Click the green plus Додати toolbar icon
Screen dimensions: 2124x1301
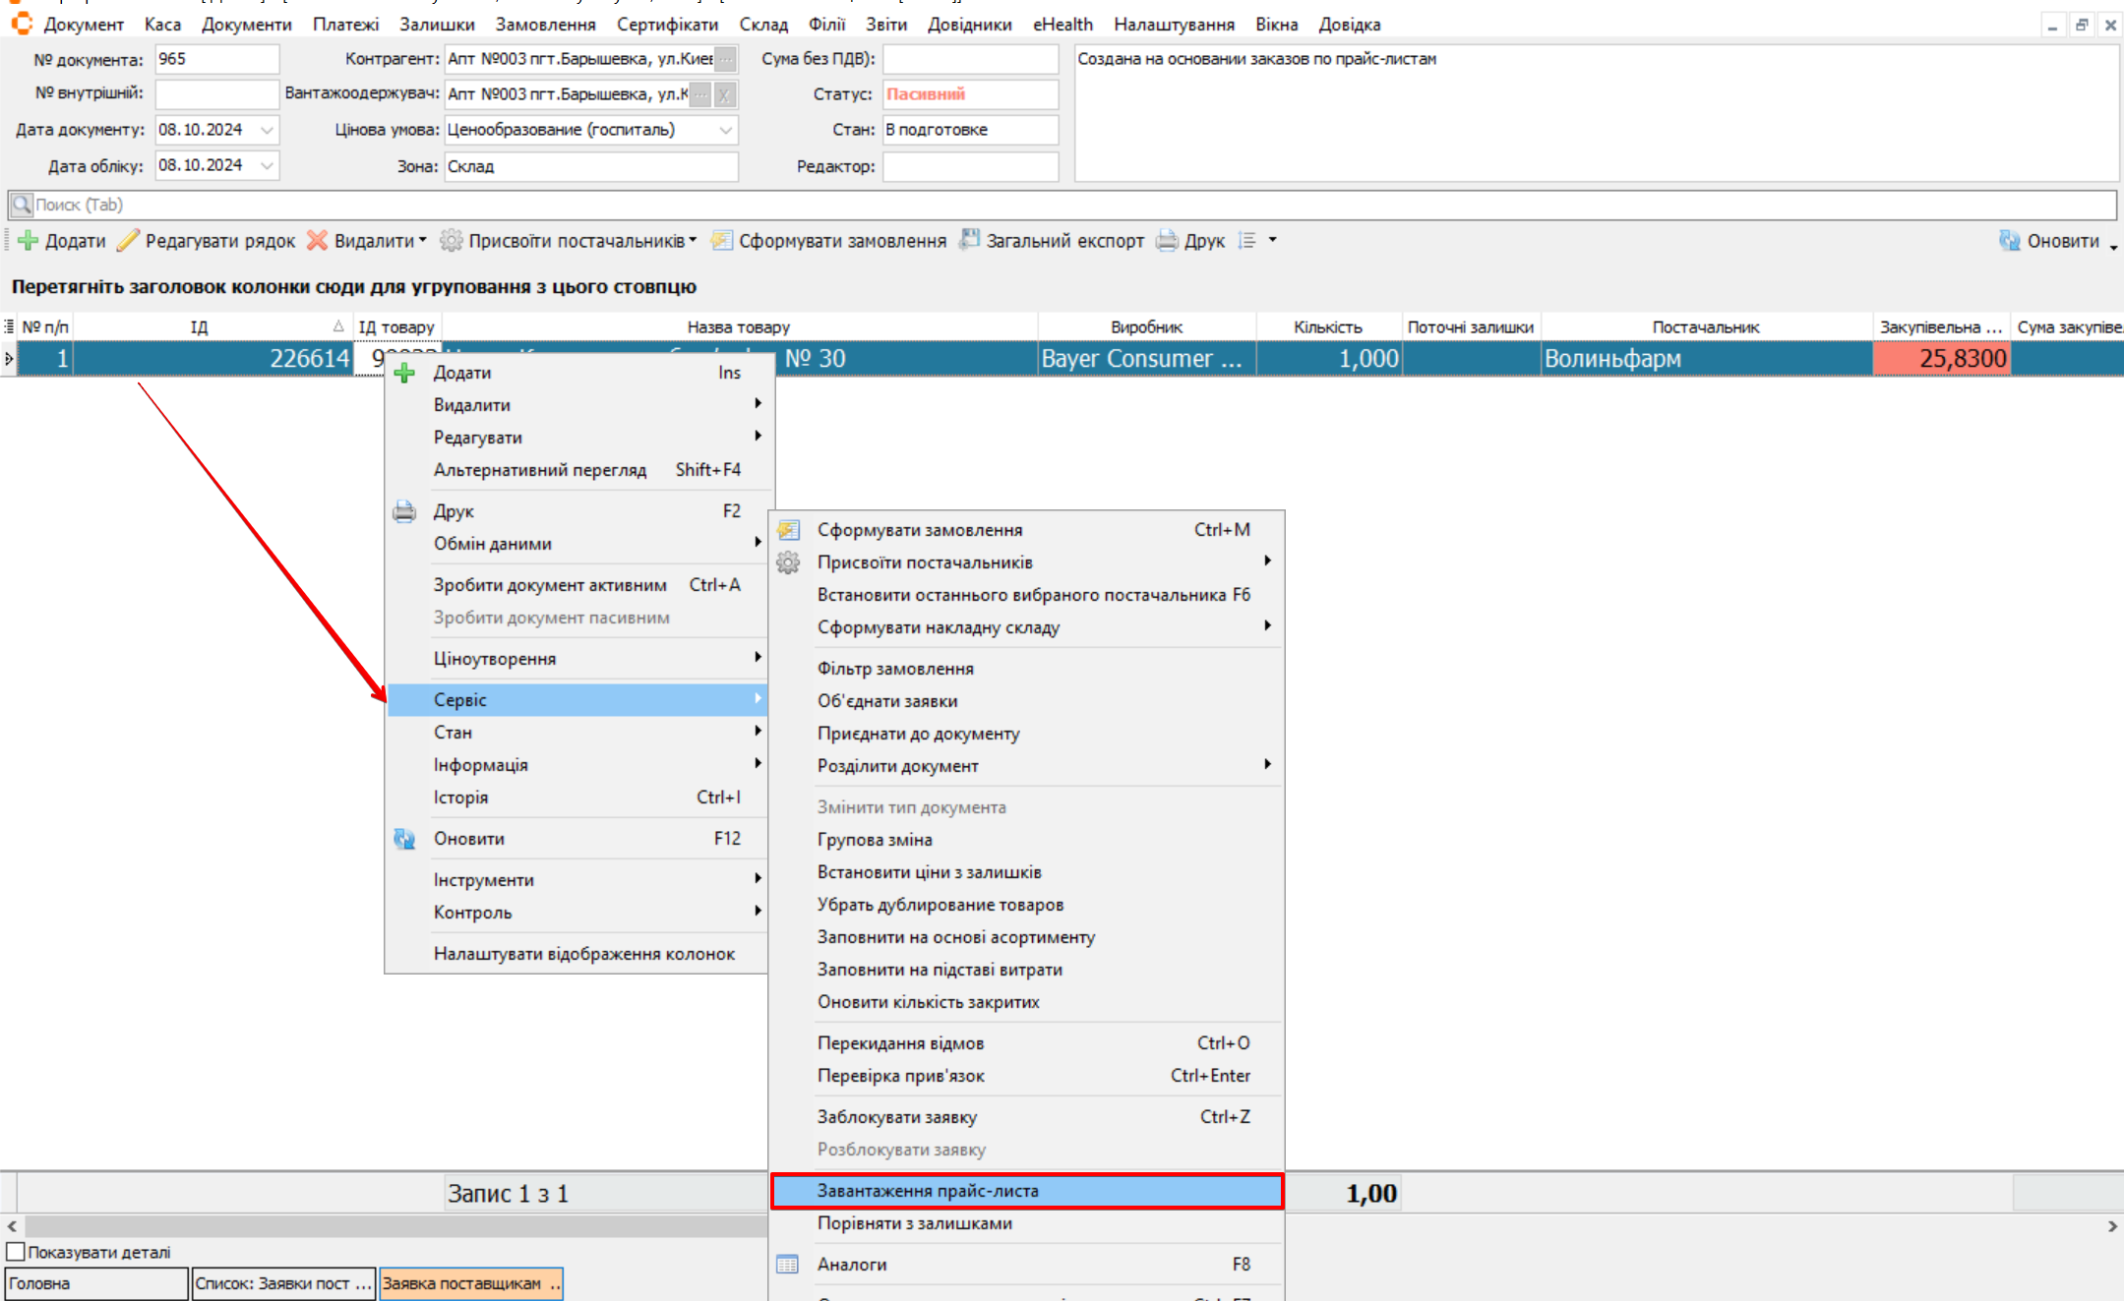29,241
